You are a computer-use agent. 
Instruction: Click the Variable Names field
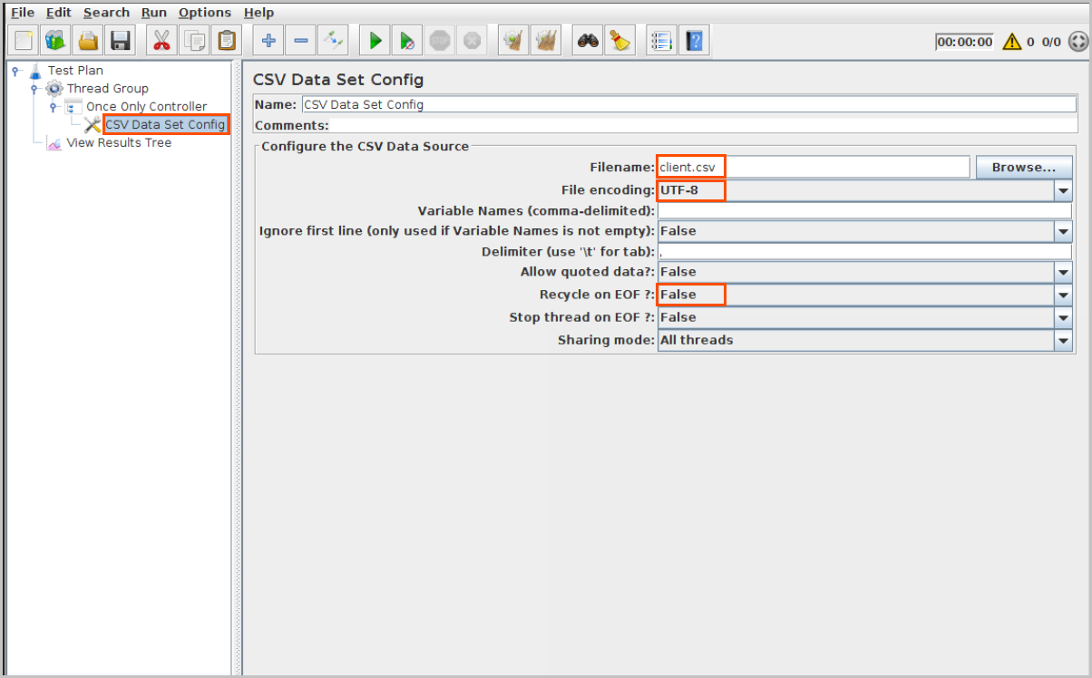click(x=865, y=210)
